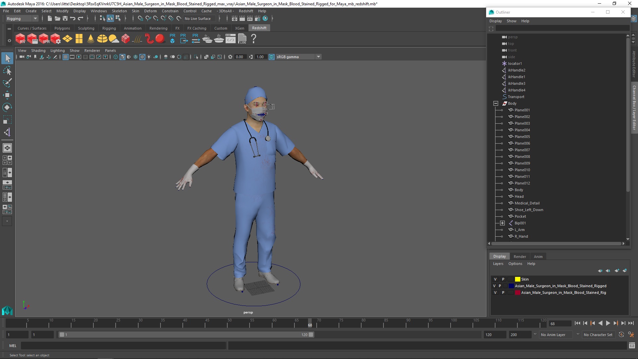Viewport: 638px width, 359px height.
Task: Click the red Rig layer color swatch
Action: click(517, 293)
